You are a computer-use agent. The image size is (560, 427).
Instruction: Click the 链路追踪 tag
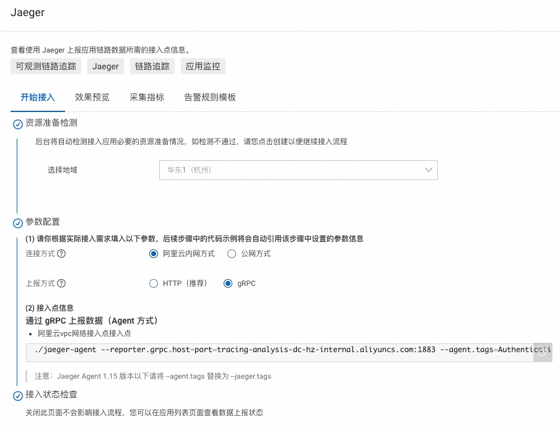(x=152, y=66)
